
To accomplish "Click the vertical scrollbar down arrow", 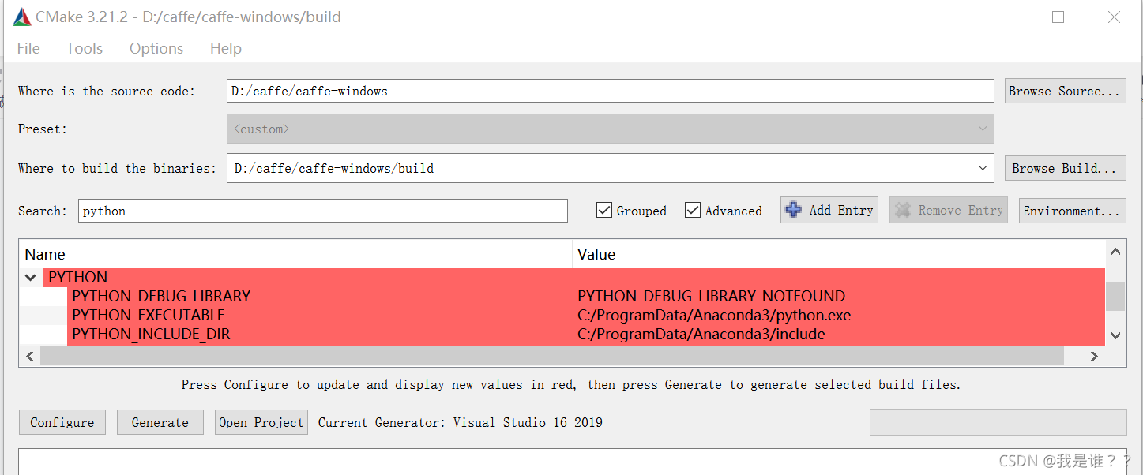I will (x=1115, y=335).
